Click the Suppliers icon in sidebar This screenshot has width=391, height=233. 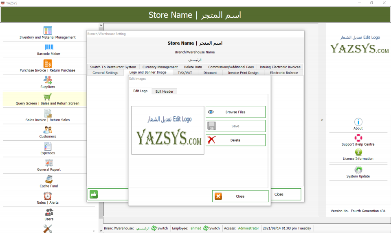click(x=48, y=80)
